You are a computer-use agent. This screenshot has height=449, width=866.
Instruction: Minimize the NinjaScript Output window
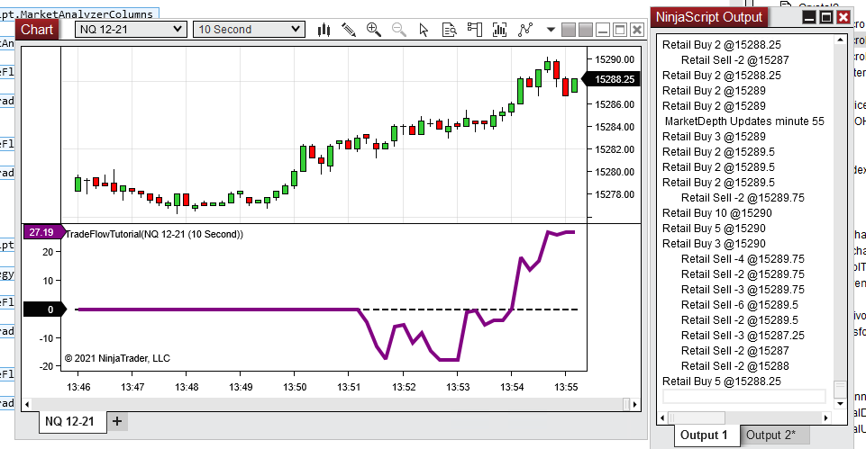click(809, 18)
